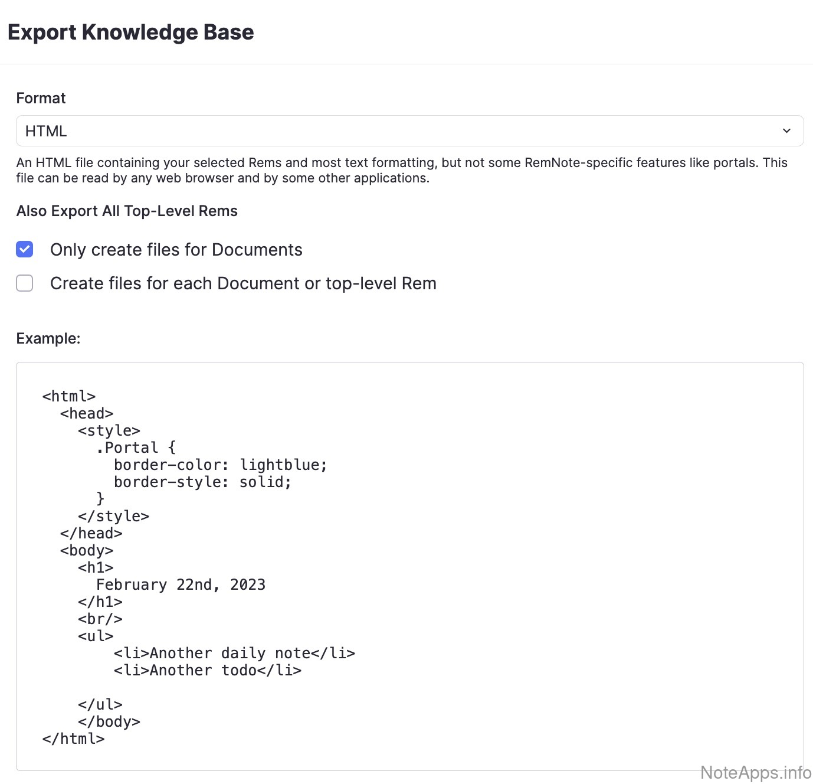Image resolution: width=813 pixels, height=784 pixels.
Task: Open the Format dropdown showing HTML
Action: (409, 131)
